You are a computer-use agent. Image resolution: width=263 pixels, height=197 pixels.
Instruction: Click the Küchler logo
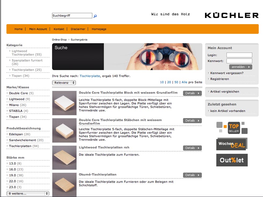click(x=232, y=15)
